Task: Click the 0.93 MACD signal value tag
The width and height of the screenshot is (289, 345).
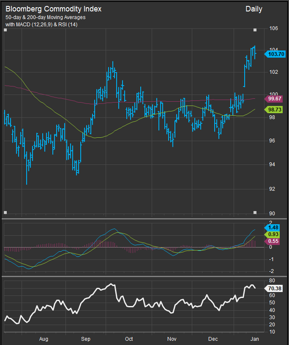Action: [x=273, y=234]
